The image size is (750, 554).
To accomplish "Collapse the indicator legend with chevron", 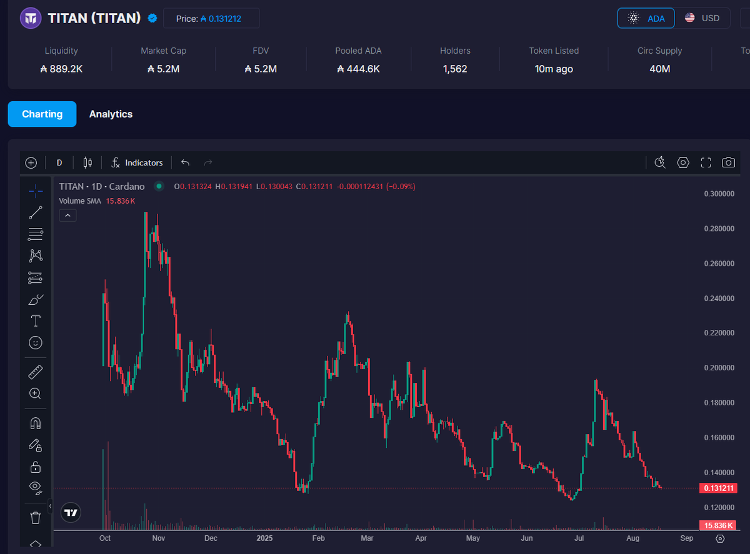I will 67,215.
